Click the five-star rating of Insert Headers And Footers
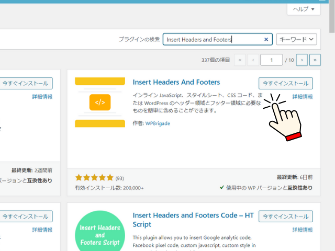Screen dimensions: 335x251 (x=94, y=178)
